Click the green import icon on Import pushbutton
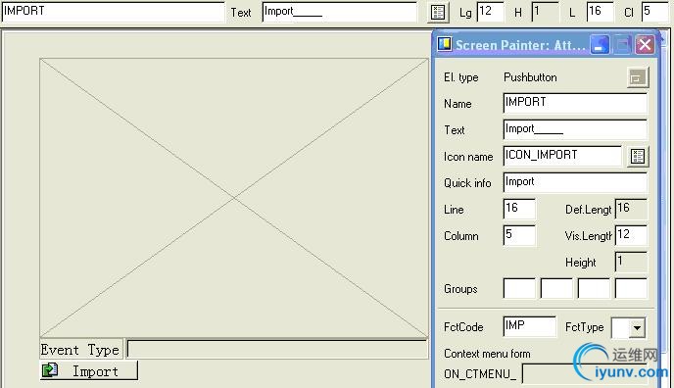Image resolution: width=674 pixels, height=388 pixels. click(50, 370)
